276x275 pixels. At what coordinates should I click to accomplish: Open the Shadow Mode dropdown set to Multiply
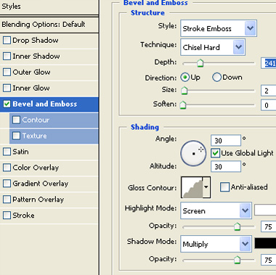(216, 244)
